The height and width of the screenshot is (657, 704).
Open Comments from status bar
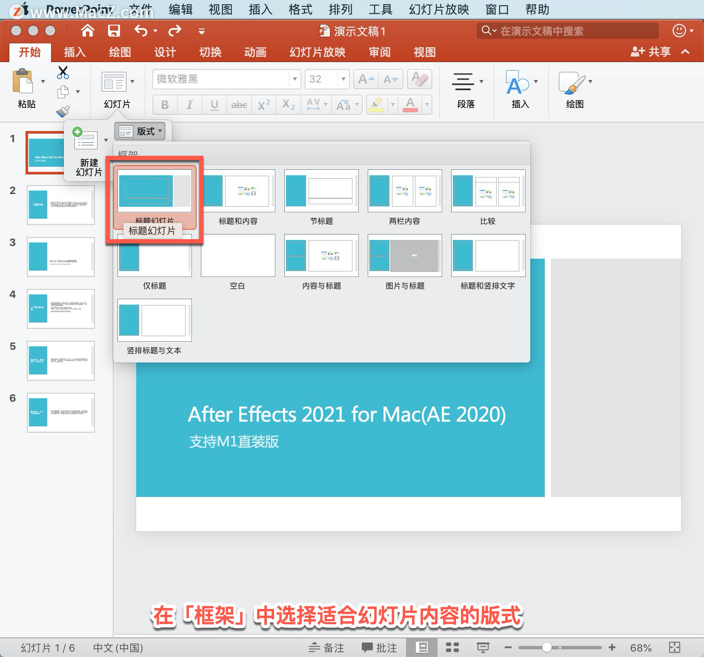(379, 648)
